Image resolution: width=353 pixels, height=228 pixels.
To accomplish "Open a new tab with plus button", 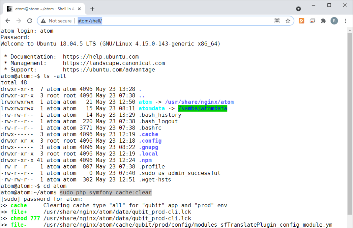I will point(92,9).
